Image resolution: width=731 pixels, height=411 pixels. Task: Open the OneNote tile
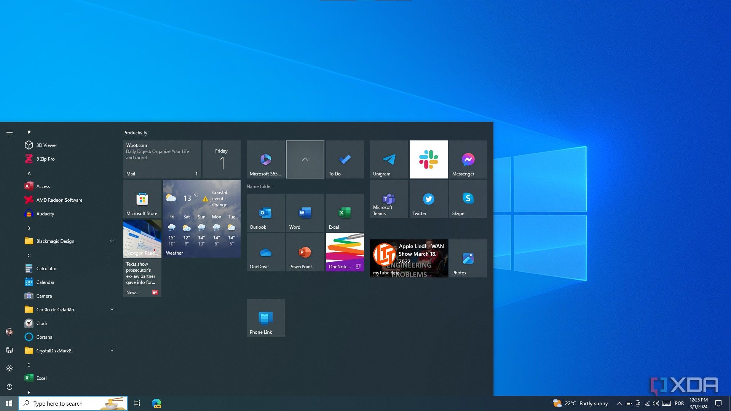point(345,252)
